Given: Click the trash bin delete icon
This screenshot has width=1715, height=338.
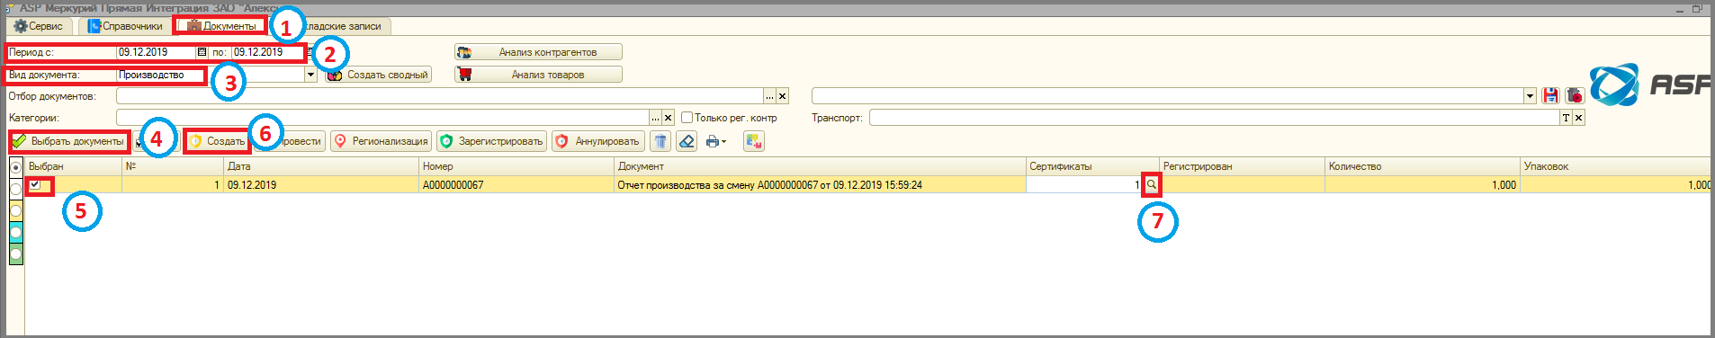Looking at the screenshot, I should 660,141.
